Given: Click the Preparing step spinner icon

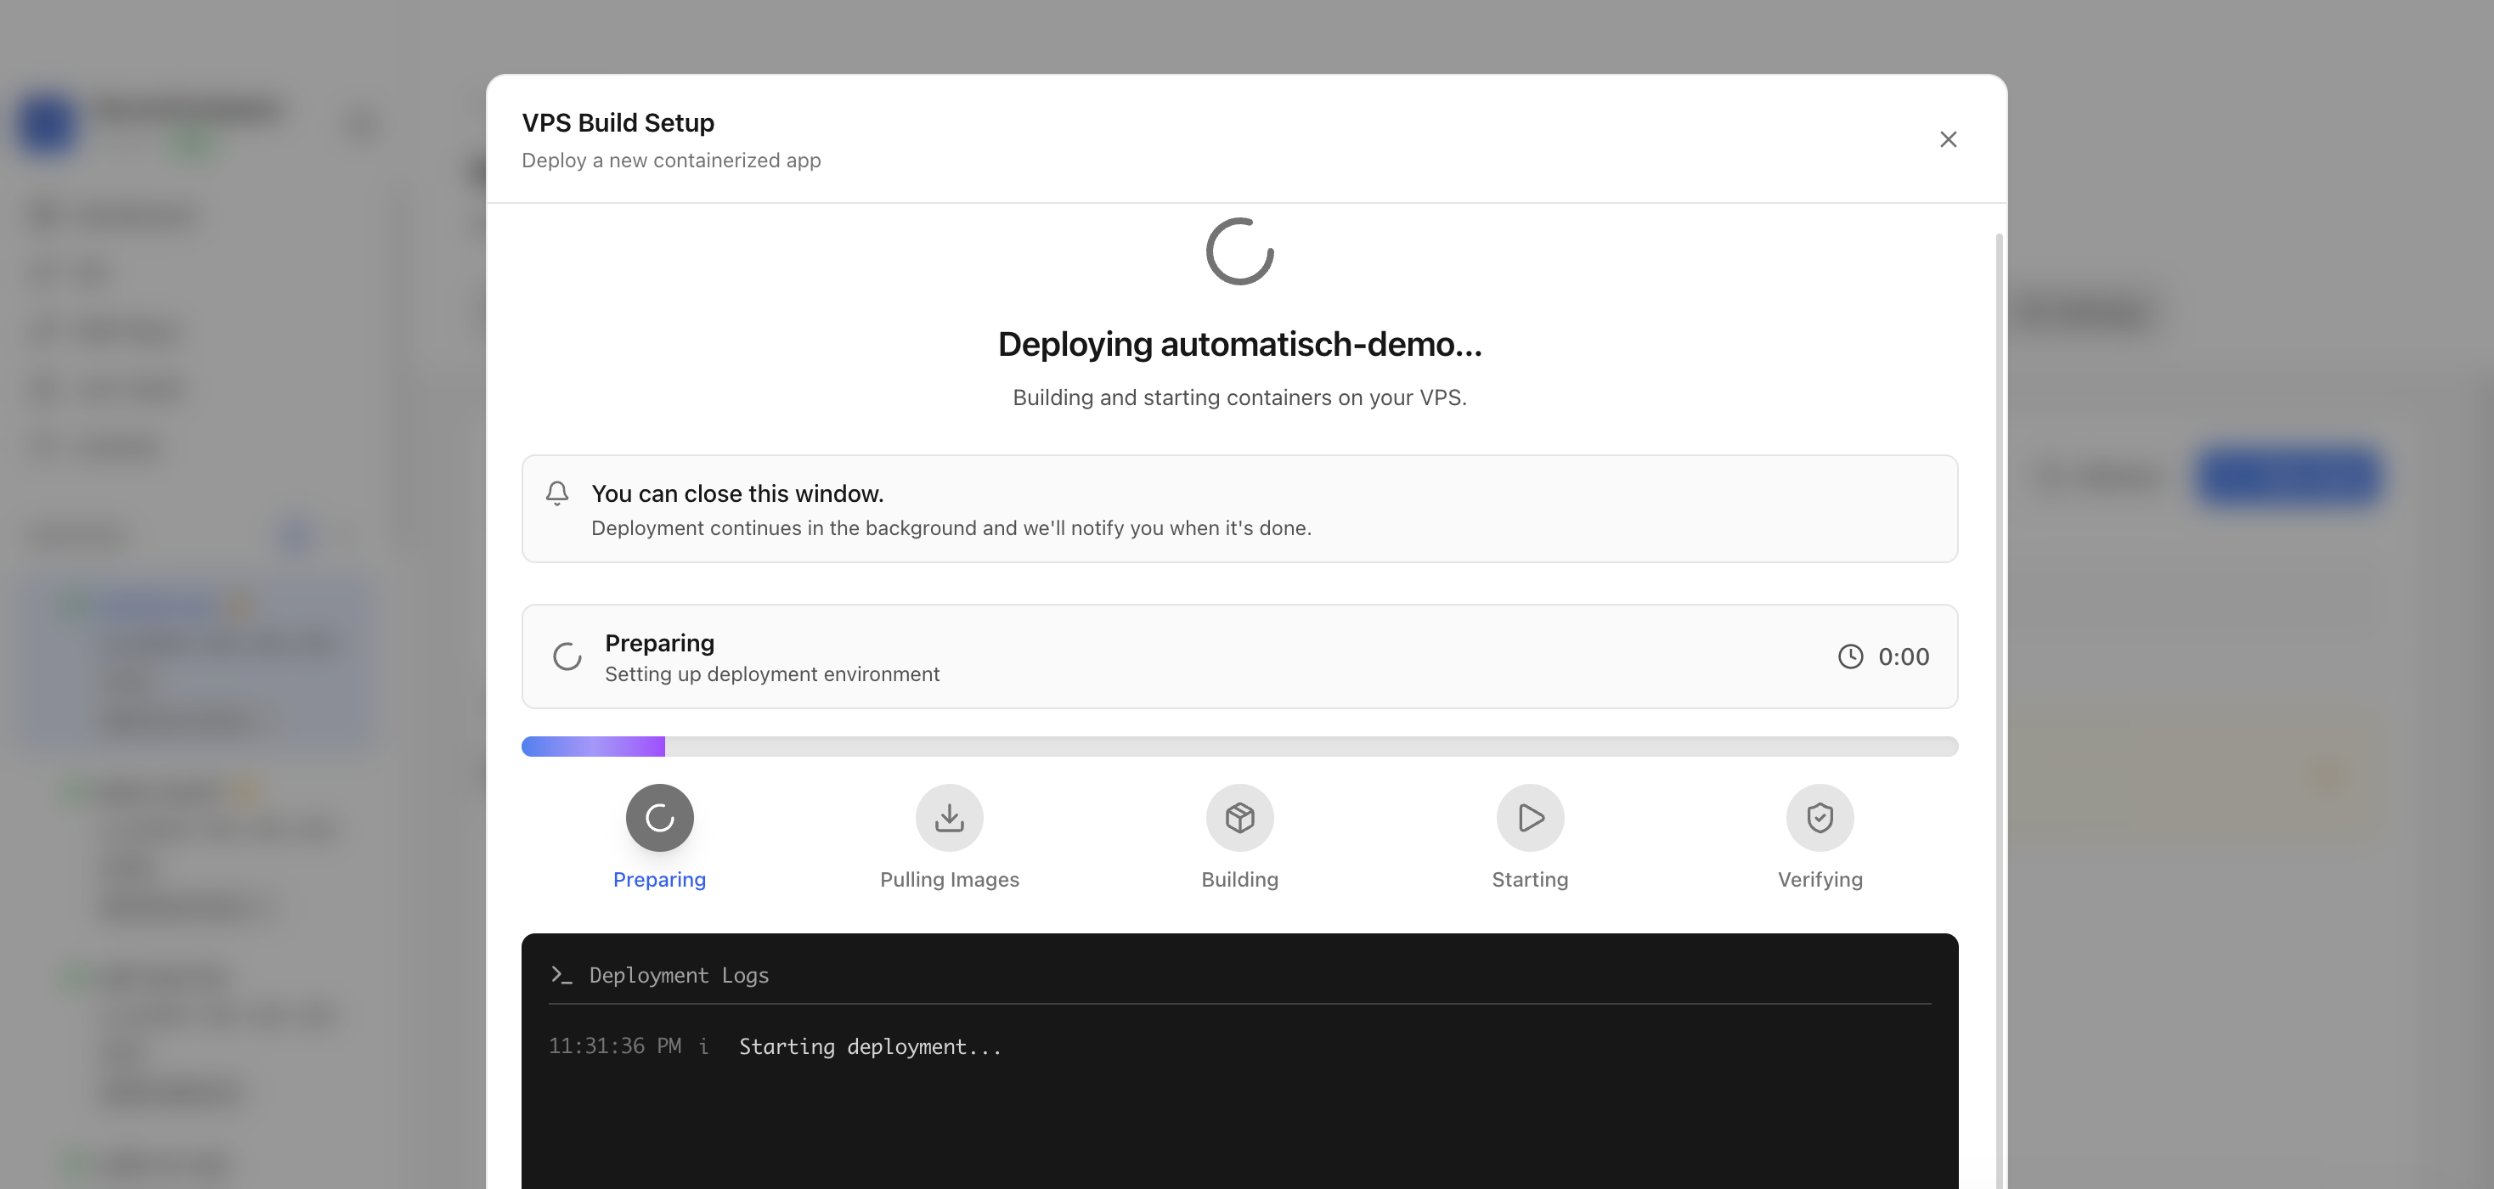Looking at the screenshot, I should point(659,817).
